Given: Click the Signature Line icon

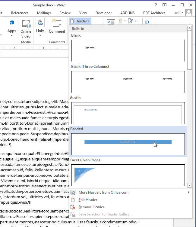Looking at the screenshot, I should click(131, 21).
